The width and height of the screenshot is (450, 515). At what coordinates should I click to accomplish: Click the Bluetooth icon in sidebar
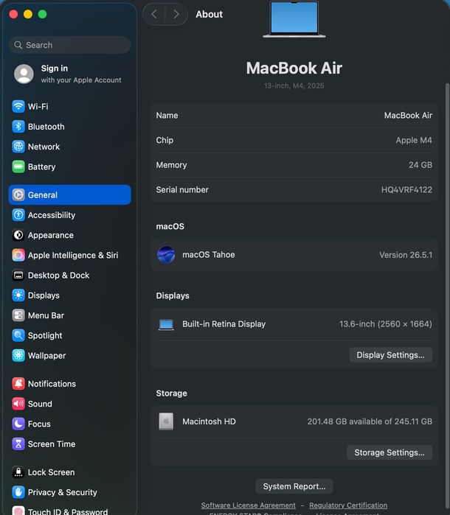tap(18, 127)
